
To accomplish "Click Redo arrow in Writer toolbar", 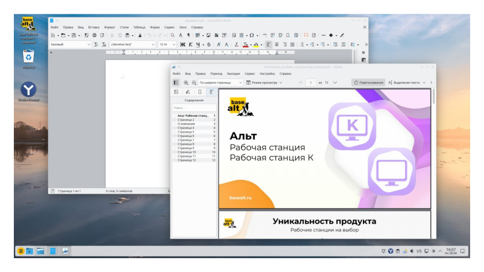I will 160,35.
